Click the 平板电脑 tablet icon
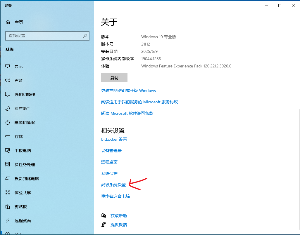Screen dimensions: 300x235 8,151
